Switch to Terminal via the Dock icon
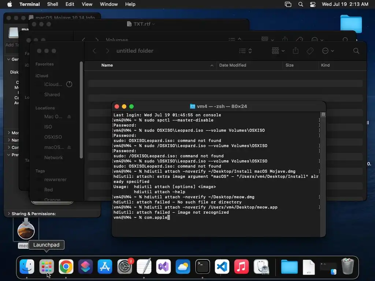375x281 pixels. (203, 266)
